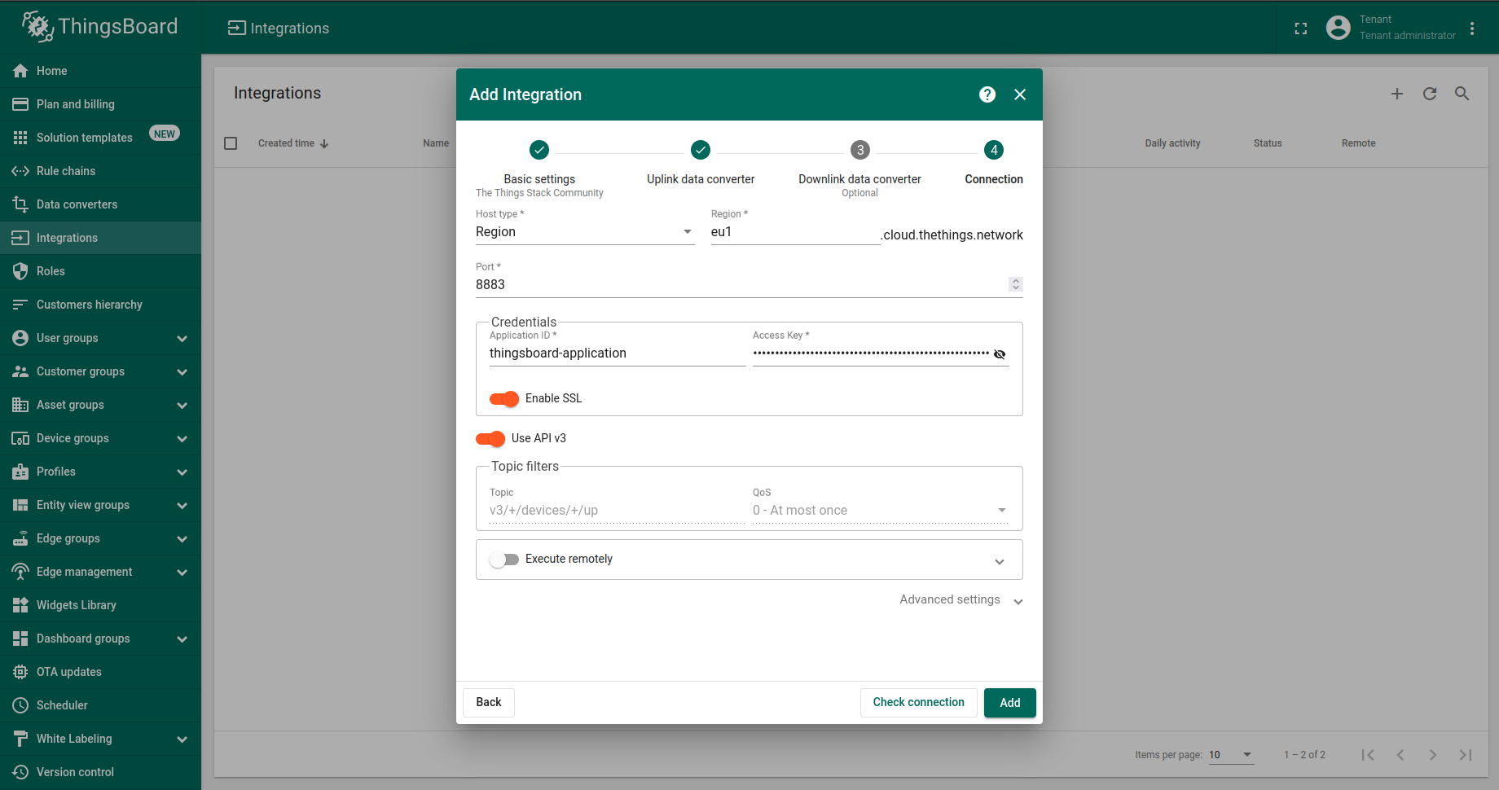
Task: Click the Back button in dialog
Action: [489, 702]
